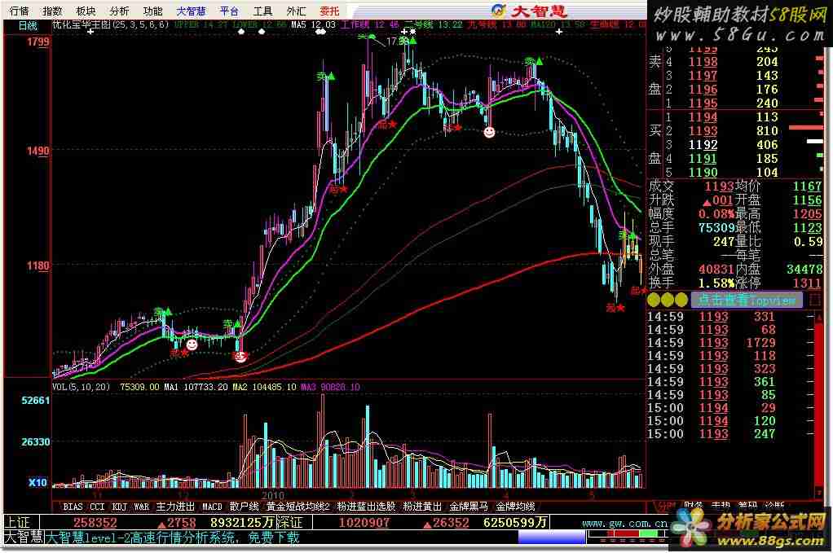This screenshot has width=833, height=553.
Task: Click the 大智慧 logo in the title bar
Action: coord(529,11)
